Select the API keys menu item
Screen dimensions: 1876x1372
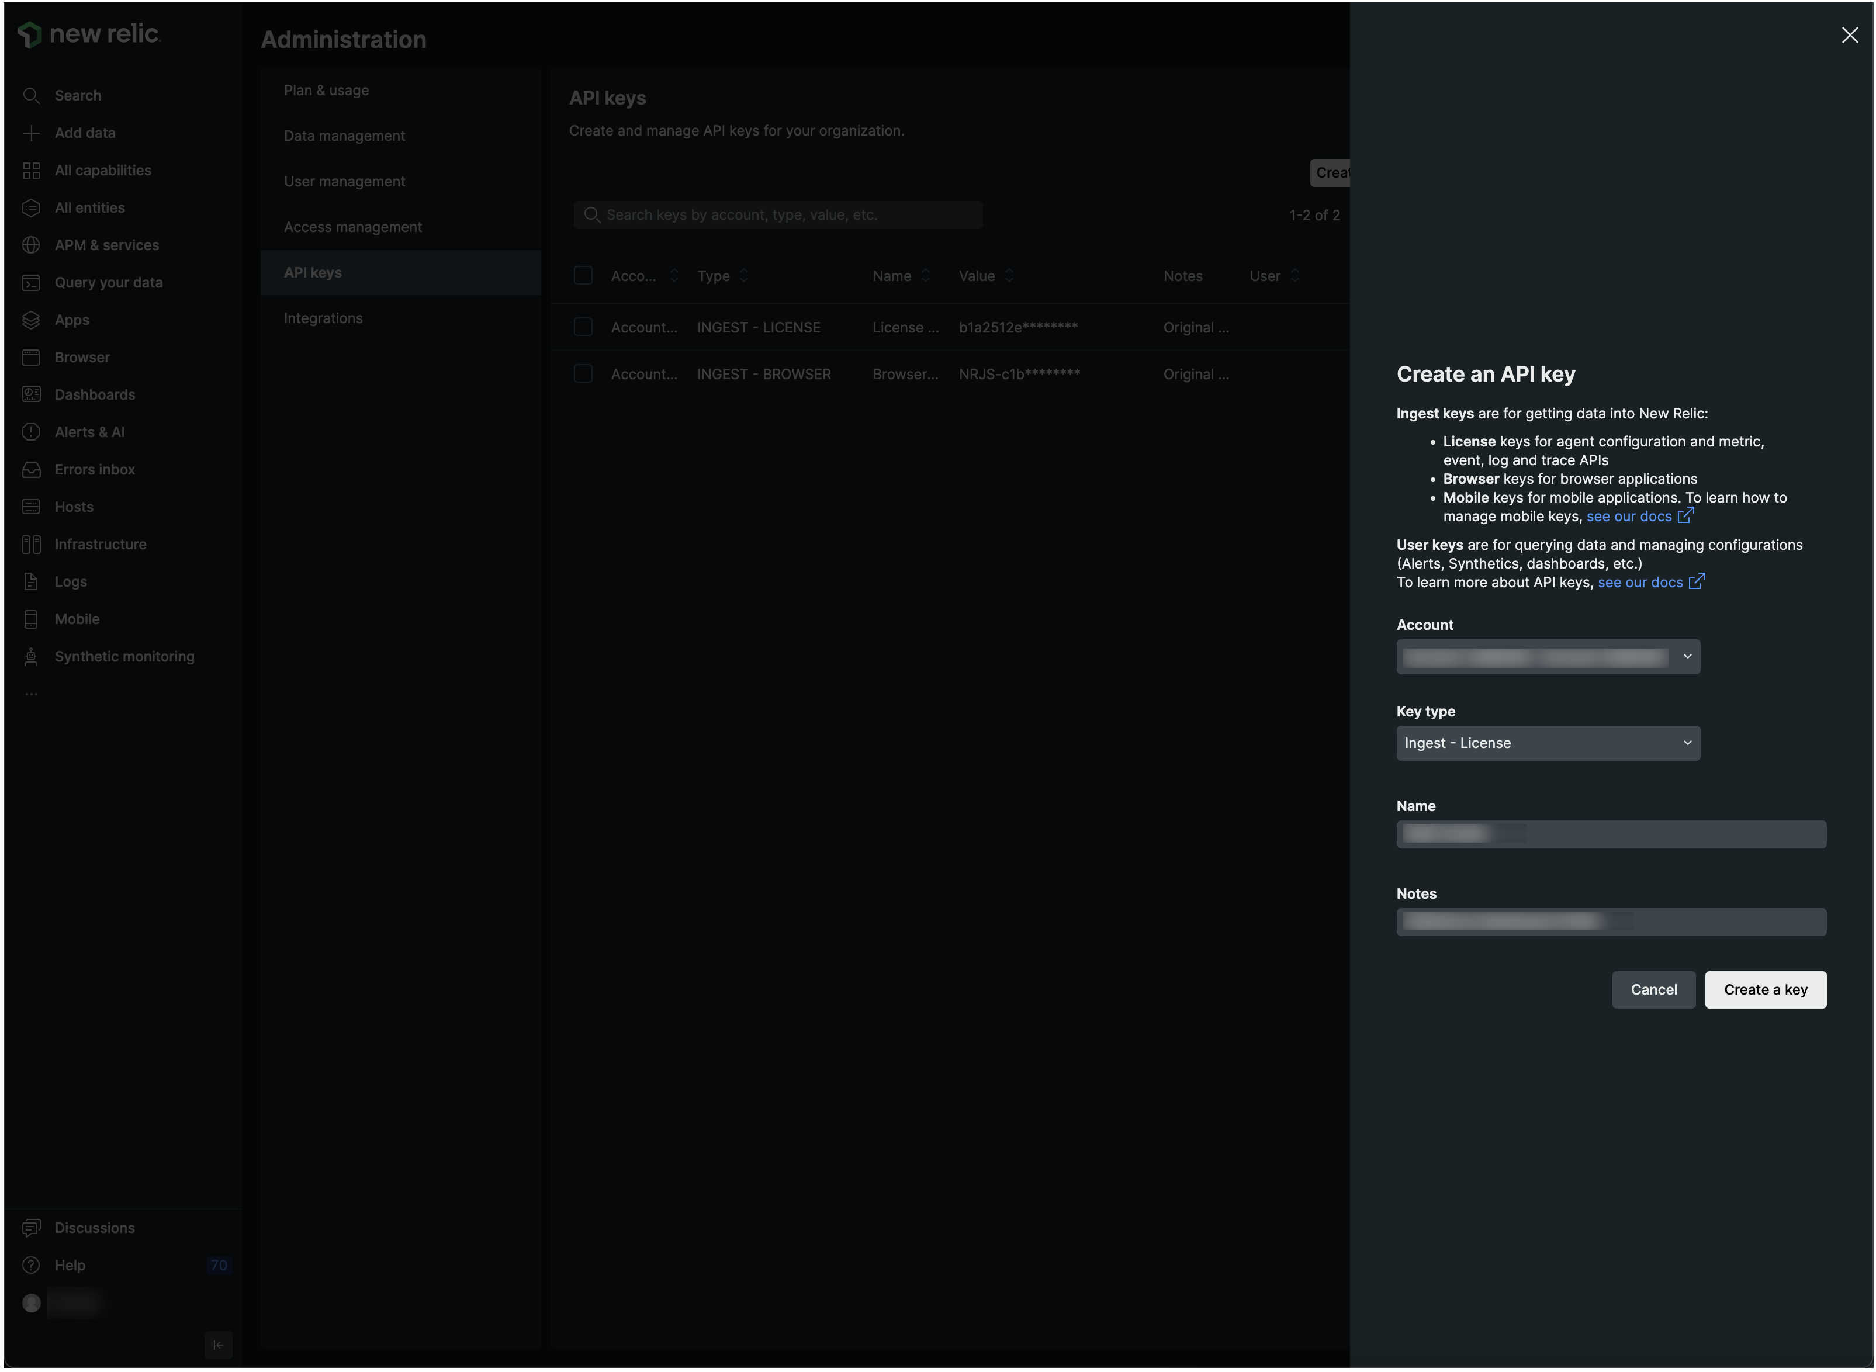coord(400,272)
